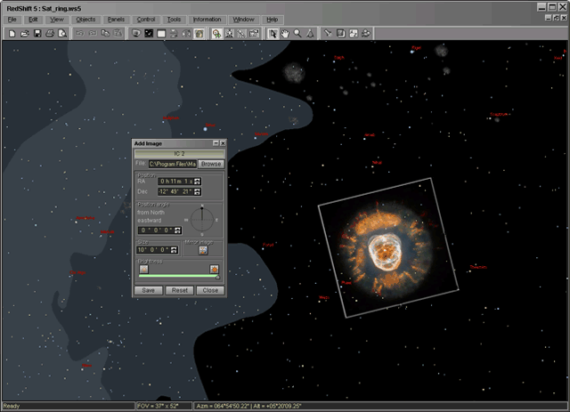The image size is (570, 412).
Task: Click the Open file folder icon
Action: tap(24, 33)
